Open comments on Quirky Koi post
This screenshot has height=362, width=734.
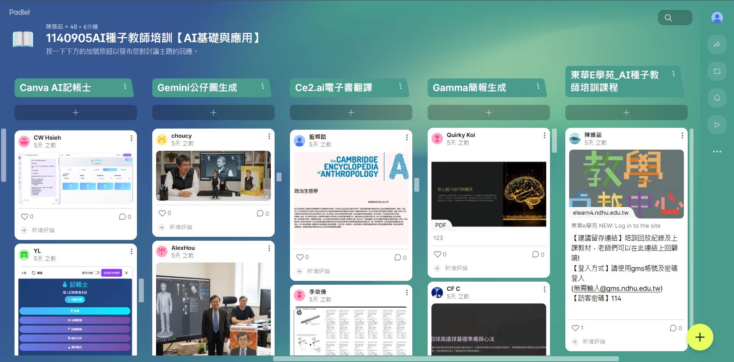point(535,254)
